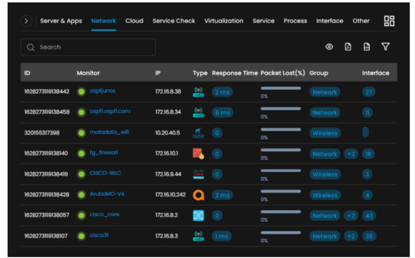Expand +2 more groups for cisco31
Screen dimensions: 415x258
pos(351,236)
